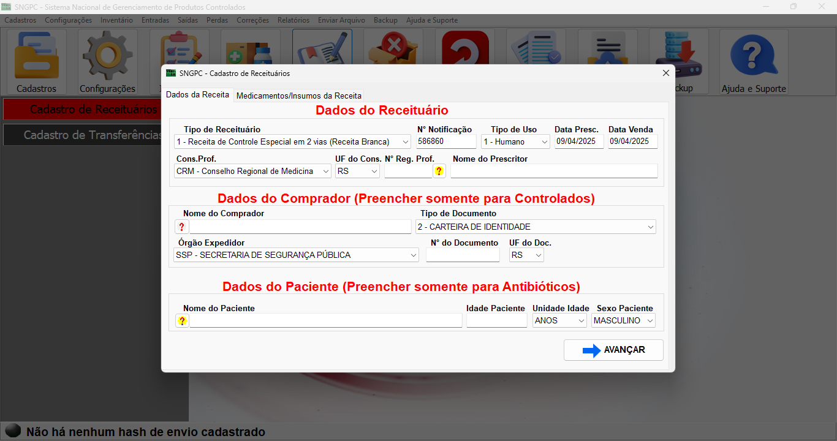Image resolution: width=837 pixels, height=441 pixels.
Task: Click red question icon beside Nome do Comprador
Action: pyautogui.click(x=181, y=227)
